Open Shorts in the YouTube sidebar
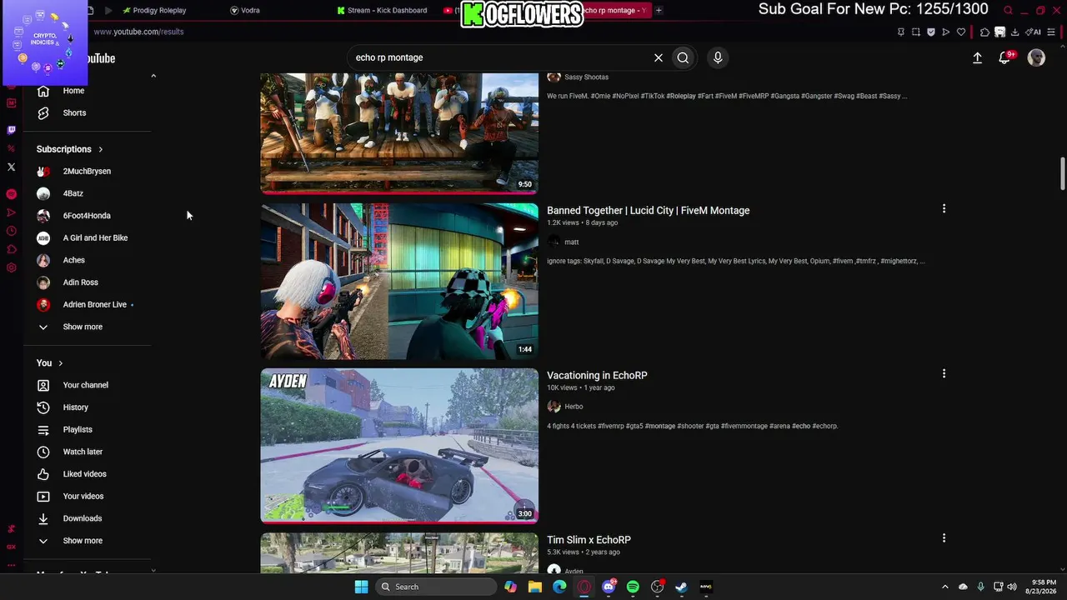Screen dimensions: 1067x600 [74, 113]
